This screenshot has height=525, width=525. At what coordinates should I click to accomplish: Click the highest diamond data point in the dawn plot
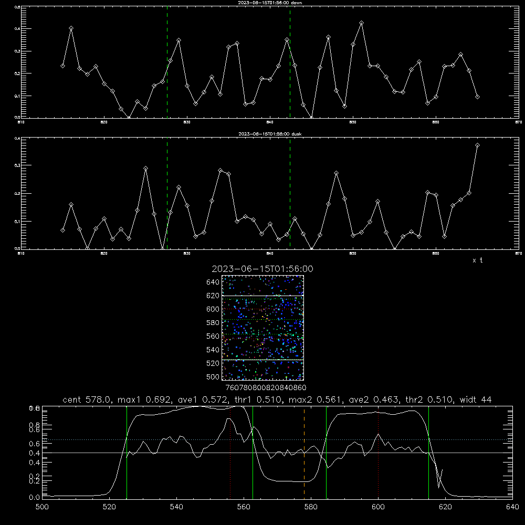(x=361, y=23)
